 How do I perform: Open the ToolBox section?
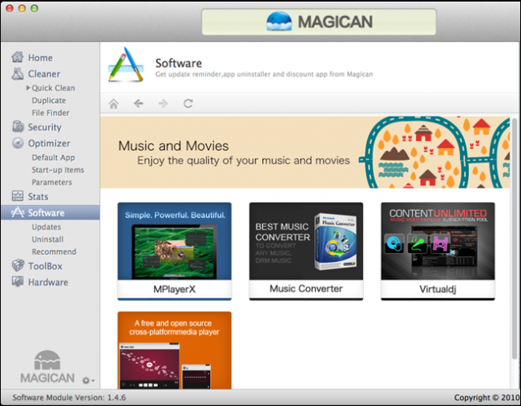pos(45,266)
